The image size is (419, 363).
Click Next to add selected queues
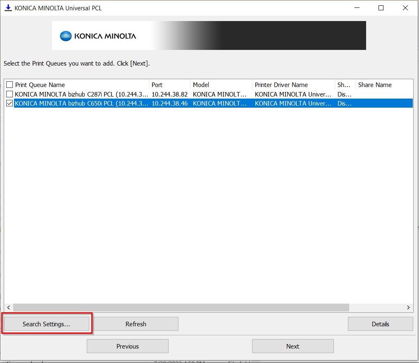click(x=293, y=346)
